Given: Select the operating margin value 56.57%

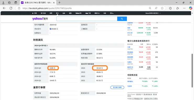Looking at the screenshot, I should pyautogui.click(x=53, y=54).
